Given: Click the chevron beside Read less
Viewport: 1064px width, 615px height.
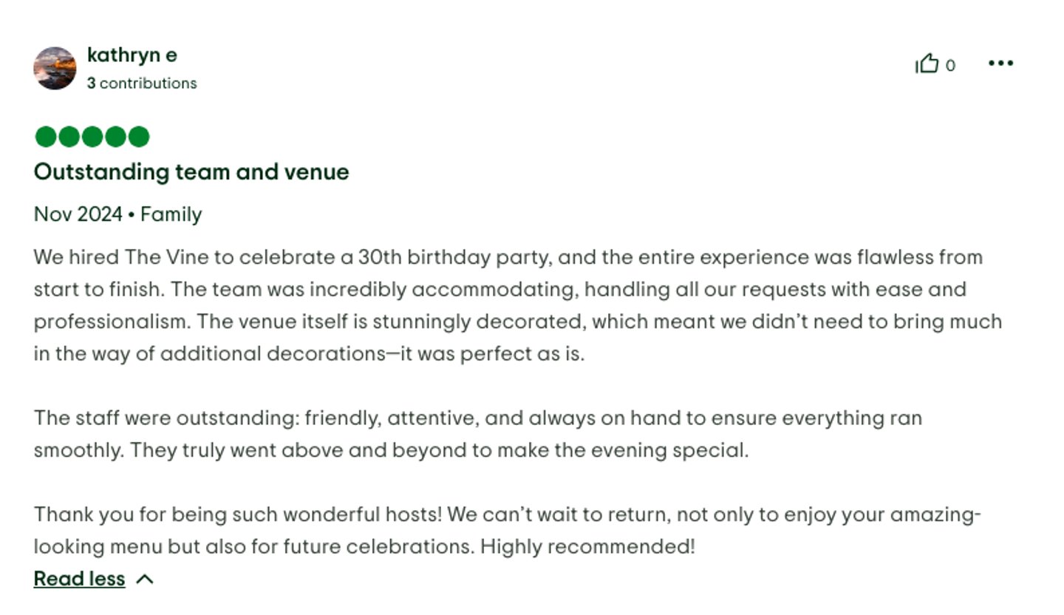Looking at the screenshot, I should [146, 579].
